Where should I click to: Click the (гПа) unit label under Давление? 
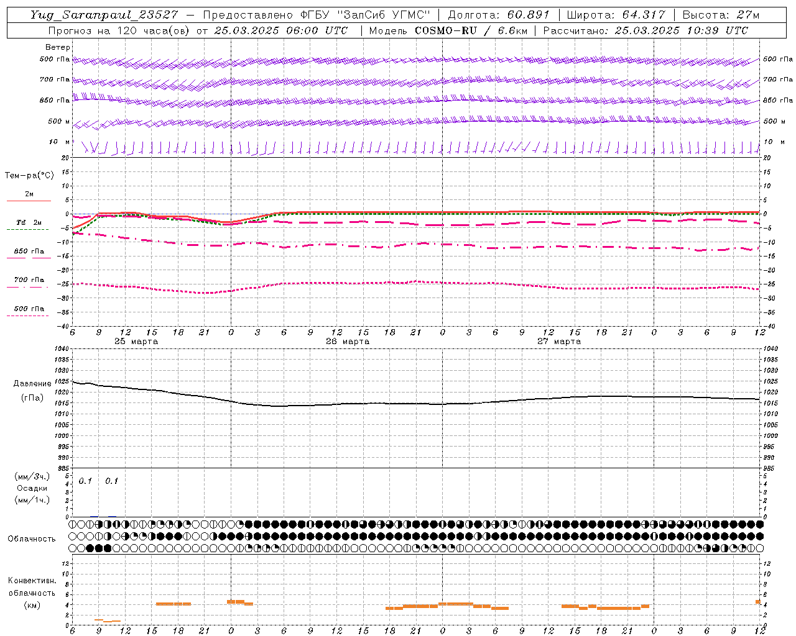point(32,397)
